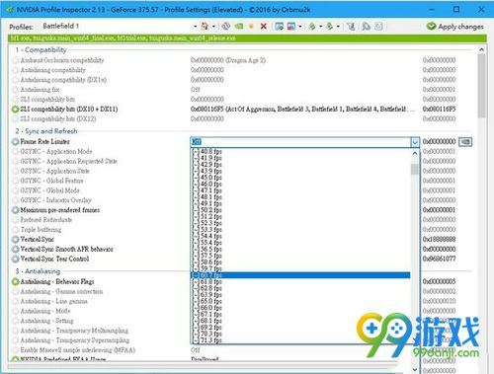Click the reset value icon beside Frame Rate Limiter
The height and width of the screenshot is (374, 494).
click(x=465, y=142)
